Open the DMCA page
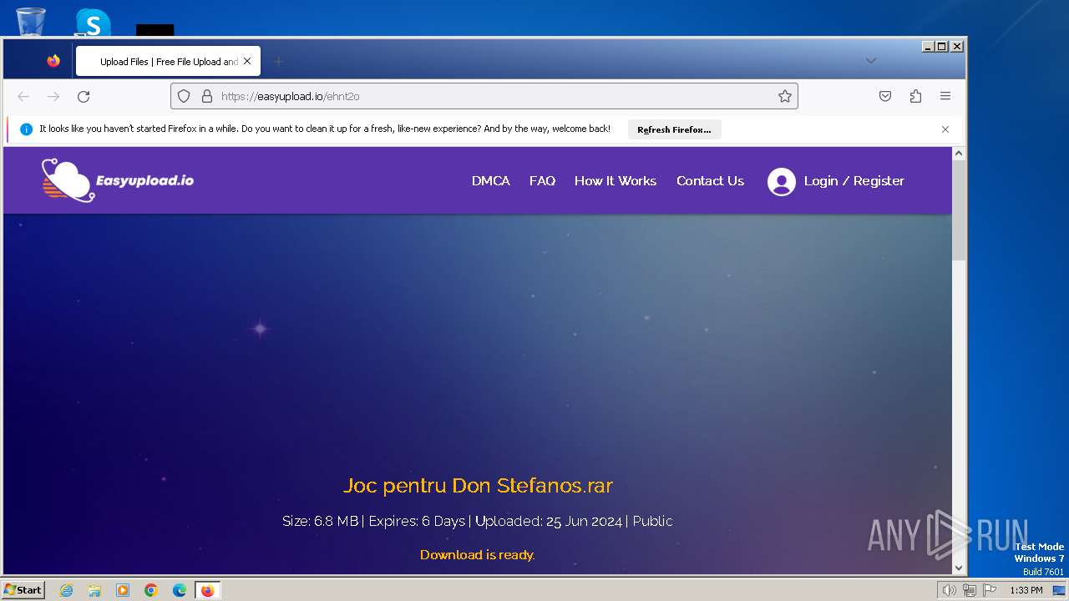1069x601 pixels. tap(490, 180)
